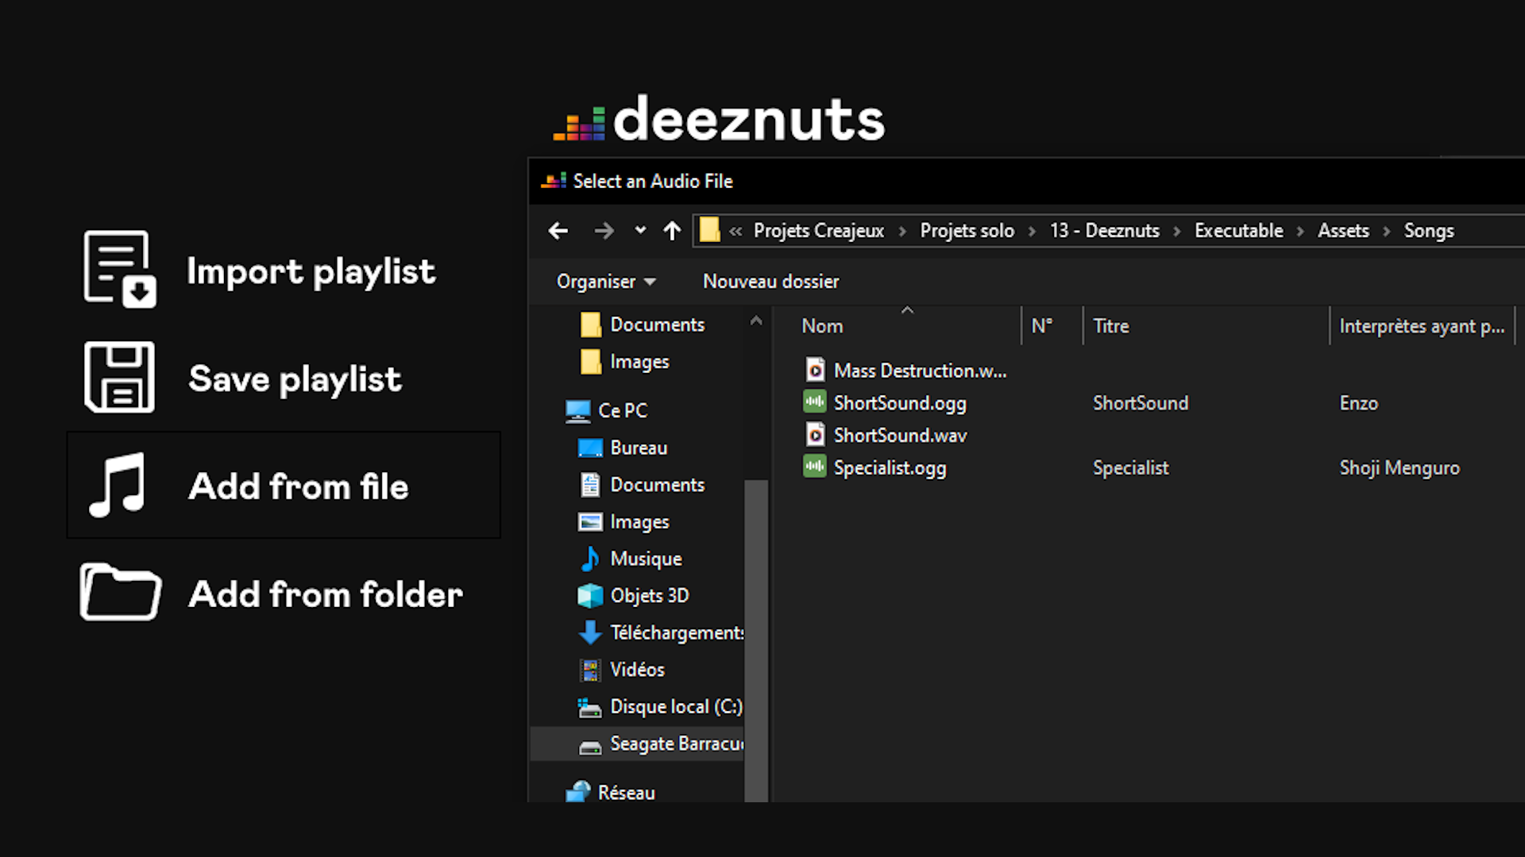Go back with the left arrow button
This screenshot has width=1525, height=857.
558,231
